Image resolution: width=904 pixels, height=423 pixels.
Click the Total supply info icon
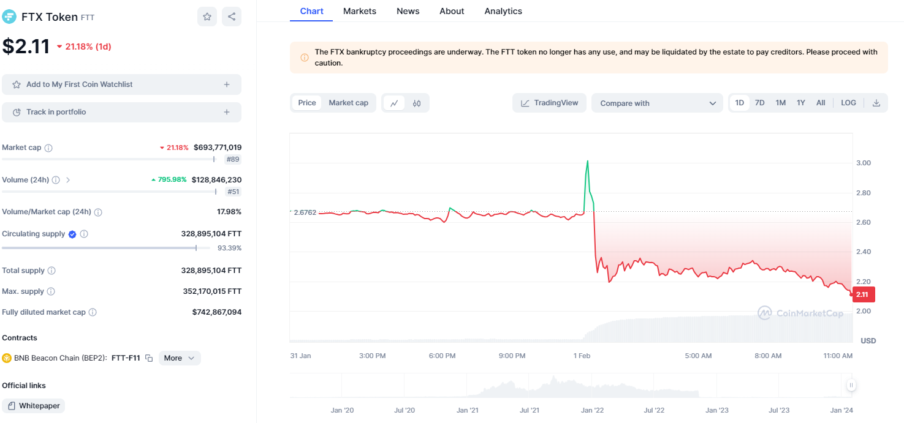click(x=51, y=271)
